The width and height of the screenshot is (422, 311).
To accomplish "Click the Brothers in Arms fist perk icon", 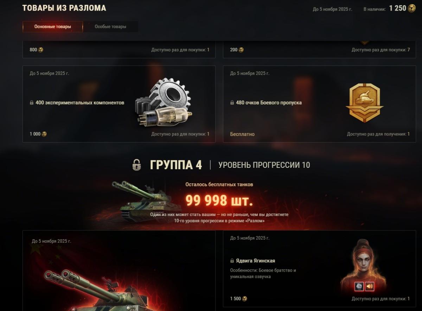I will (359, 286).
